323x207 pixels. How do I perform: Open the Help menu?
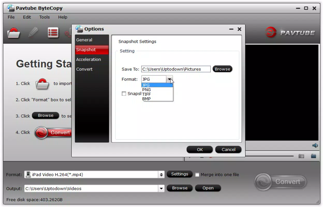click(63, 17)
